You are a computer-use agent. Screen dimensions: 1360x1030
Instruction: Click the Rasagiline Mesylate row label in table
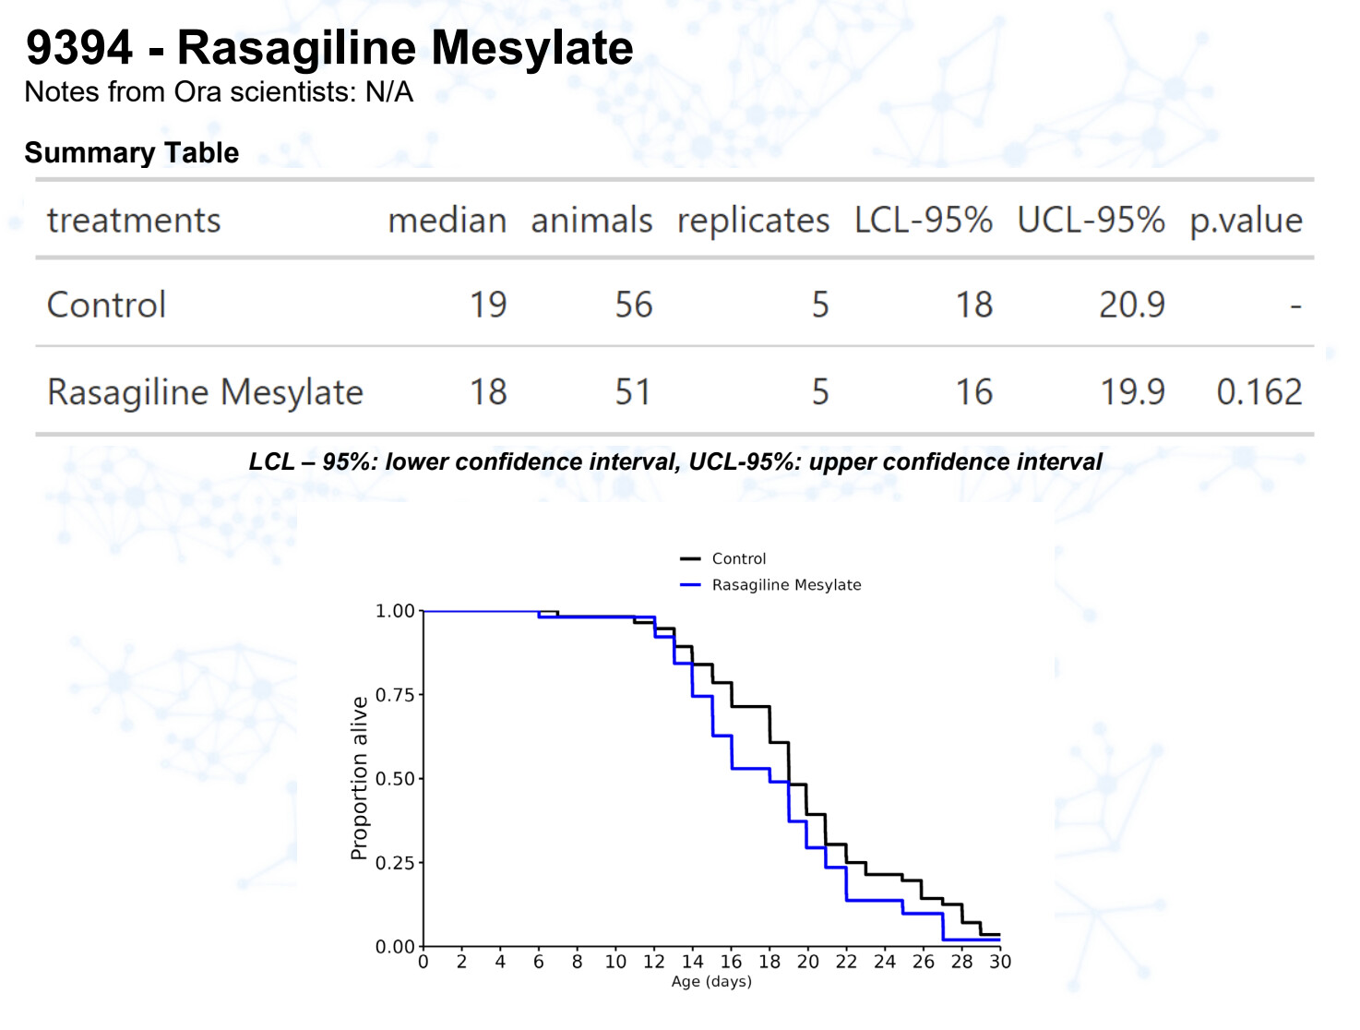(x=205, y=392)
